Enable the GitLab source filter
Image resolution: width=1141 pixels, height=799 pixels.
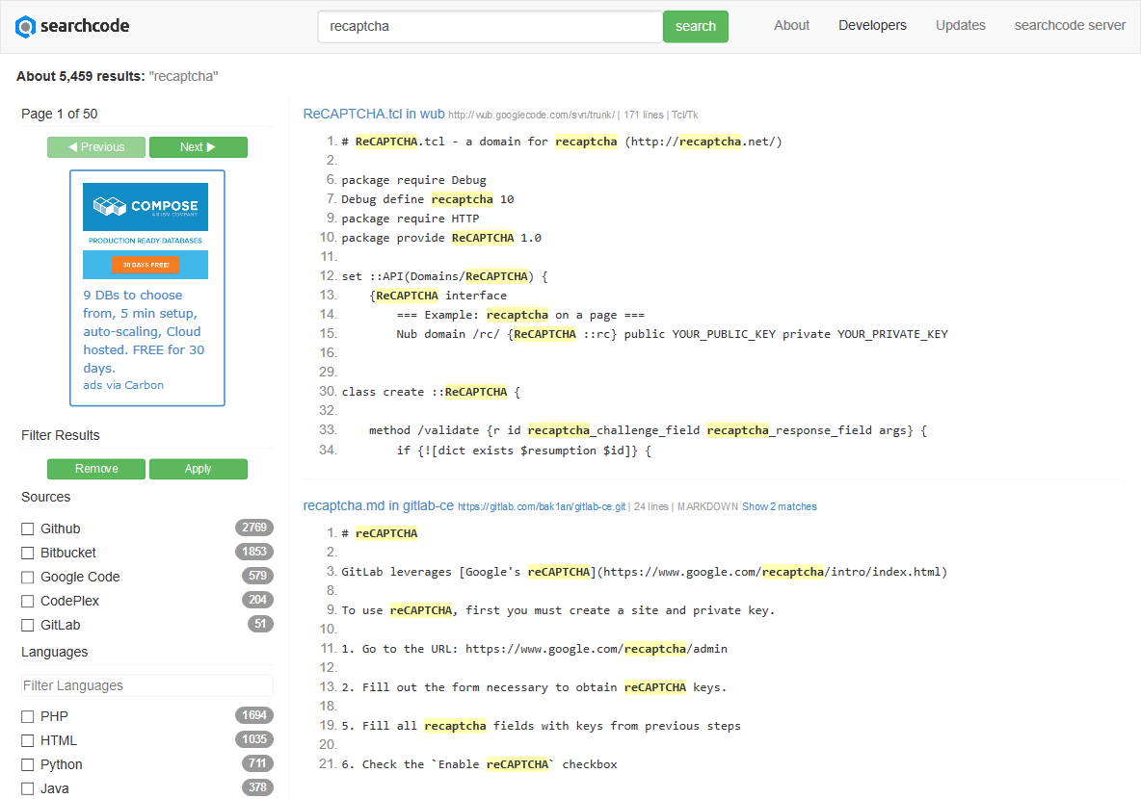28,624
